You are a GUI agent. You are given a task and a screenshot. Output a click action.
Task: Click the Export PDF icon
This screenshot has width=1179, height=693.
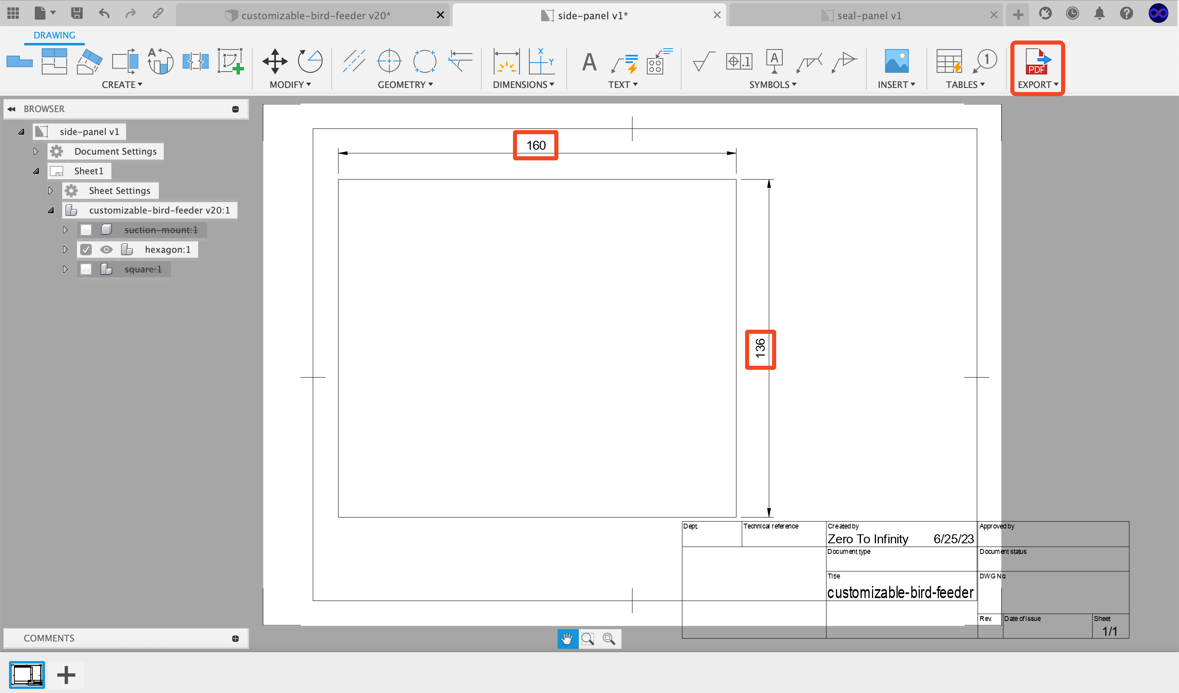click(x=1037, y=61)
